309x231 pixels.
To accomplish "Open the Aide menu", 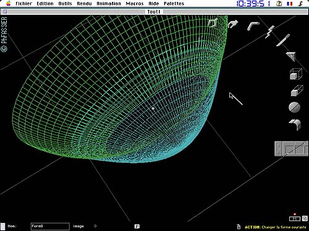I will coord(154,4).
